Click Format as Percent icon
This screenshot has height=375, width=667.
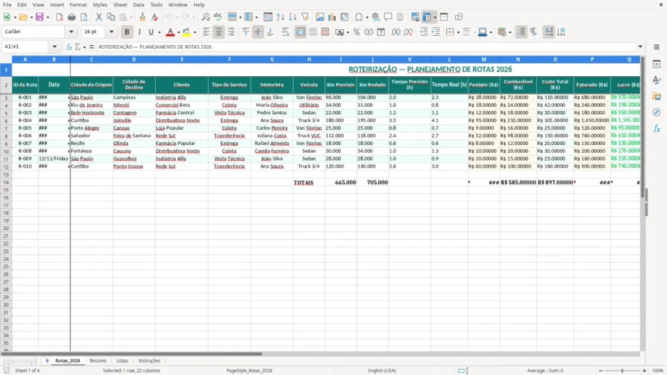click(x=356, y=32)
